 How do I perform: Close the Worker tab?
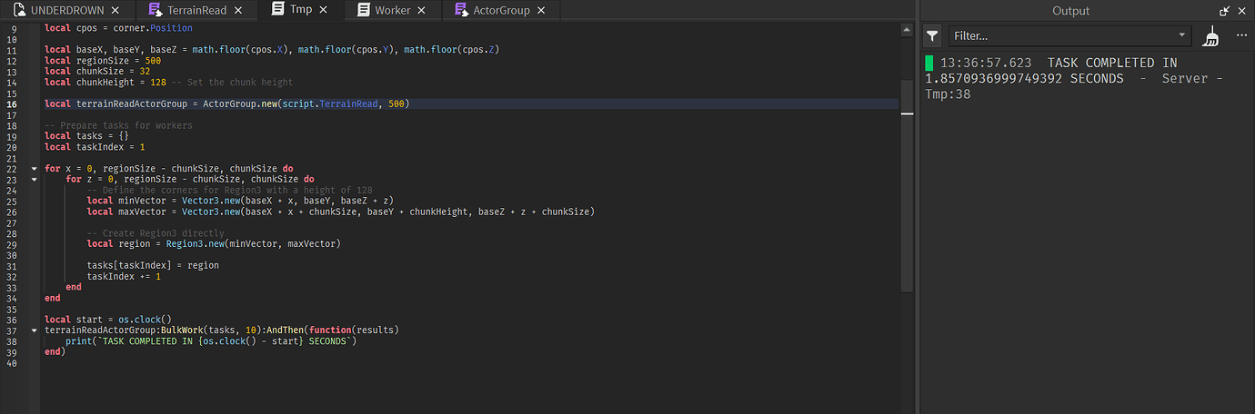[423, 11]
